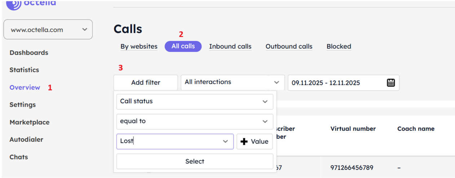Open the Lost value dropdown arrow
Image resolution: width=455 pixels, height=178 pixels.
[226, 142]
